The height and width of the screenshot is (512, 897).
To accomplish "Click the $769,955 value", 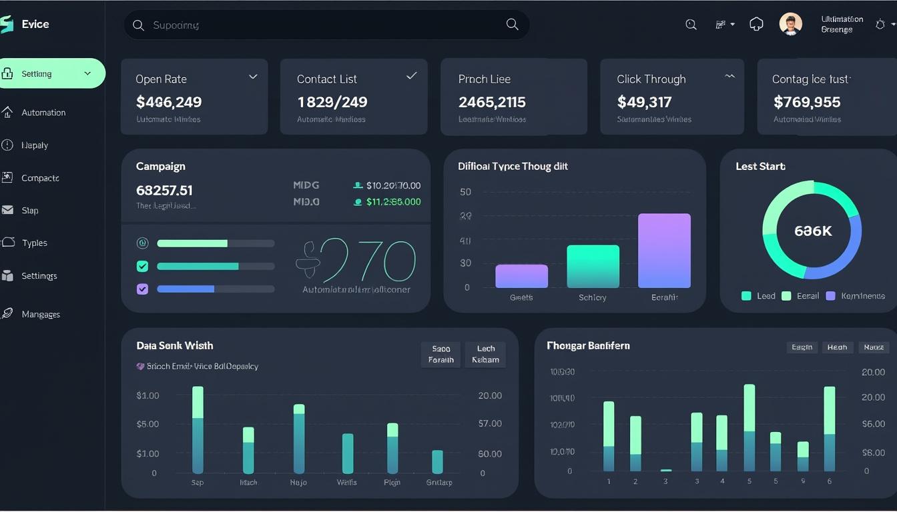I will click(807, 102).
